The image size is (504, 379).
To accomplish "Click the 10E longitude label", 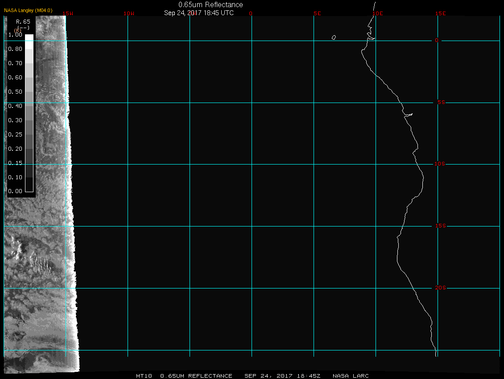I will click(378, 13).
